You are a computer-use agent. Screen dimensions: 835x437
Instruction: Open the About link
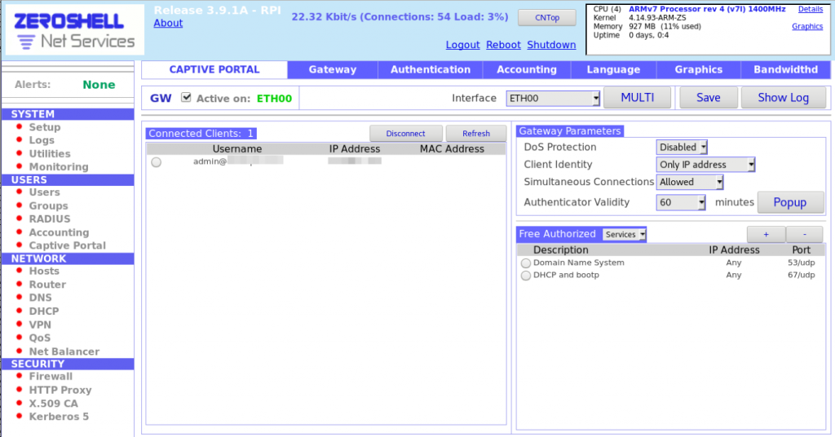[x=168, y=23]
